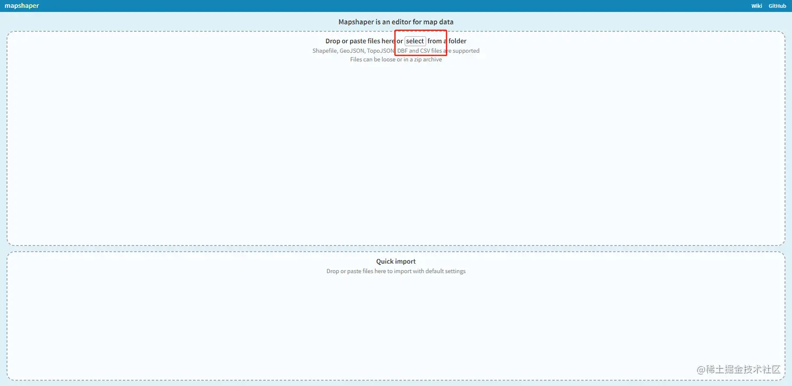Click the 'Drop or paste files here or' text
792x386 pixels.
(364, 41)
